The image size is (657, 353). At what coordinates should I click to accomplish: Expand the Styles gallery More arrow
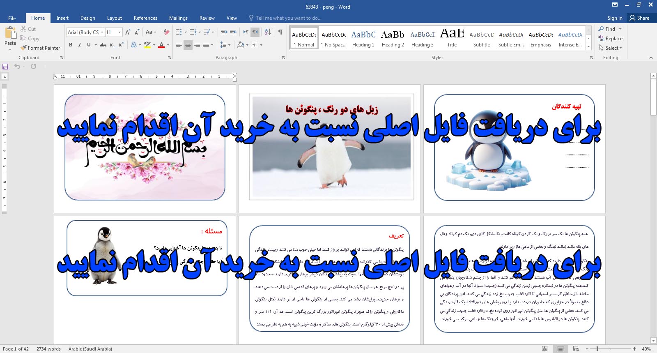coord(589,46)
